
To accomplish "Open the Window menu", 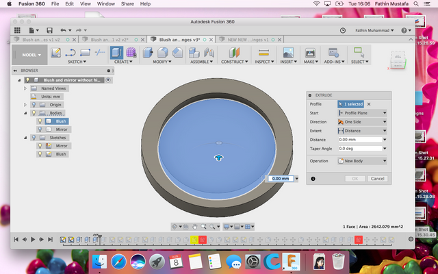I will 106,3.
